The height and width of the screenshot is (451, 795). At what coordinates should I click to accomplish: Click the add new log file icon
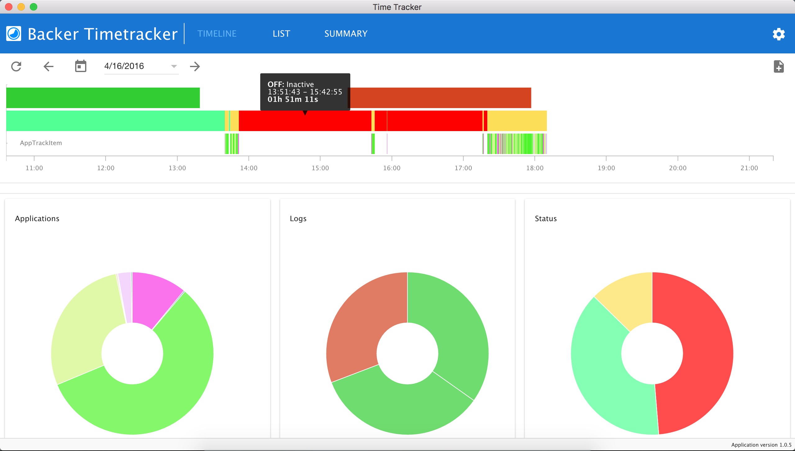(779, 66)
